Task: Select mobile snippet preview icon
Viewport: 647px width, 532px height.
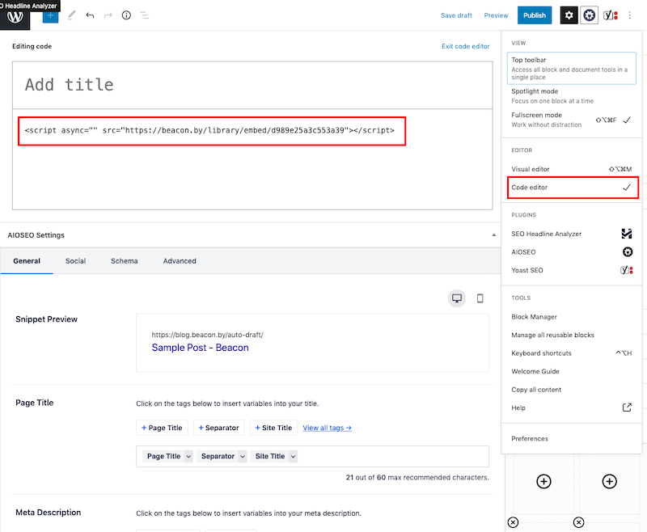Action: pyautogui.click(x=480, y=298)
